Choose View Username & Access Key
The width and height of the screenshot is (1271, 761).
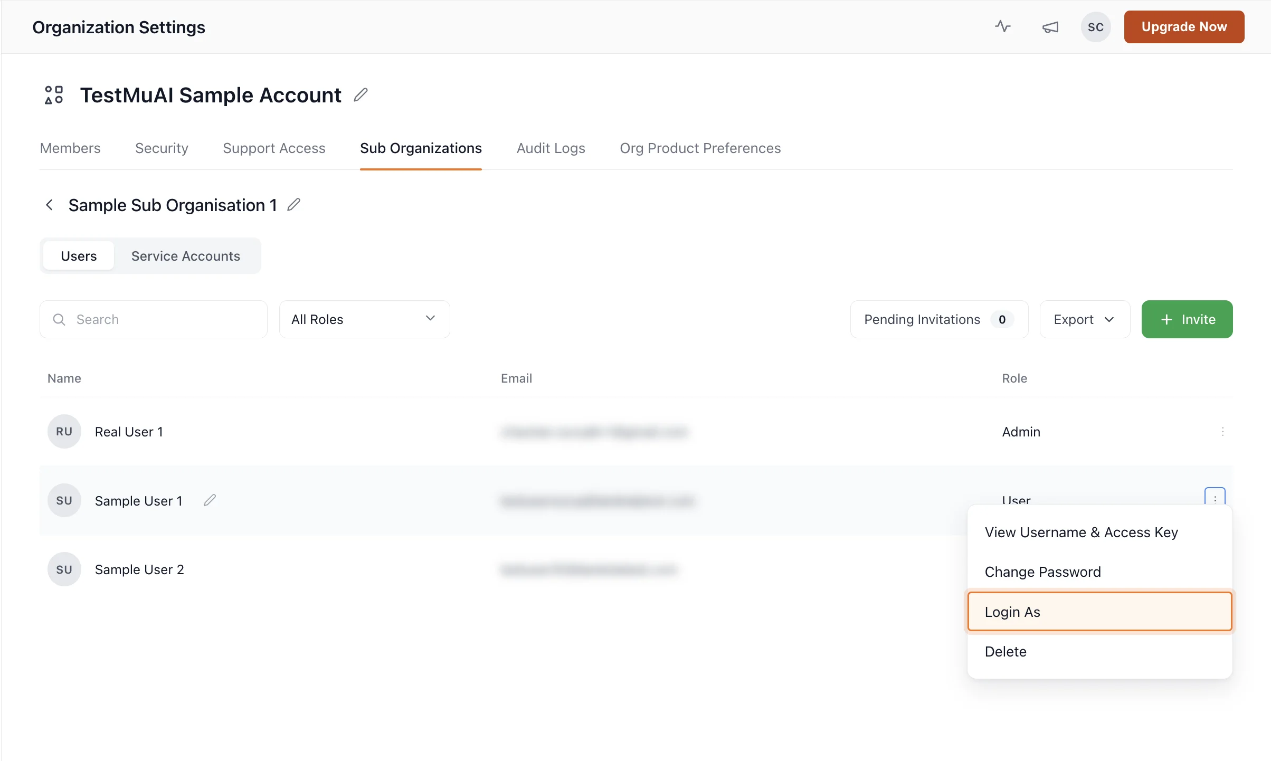(1099, 532)
